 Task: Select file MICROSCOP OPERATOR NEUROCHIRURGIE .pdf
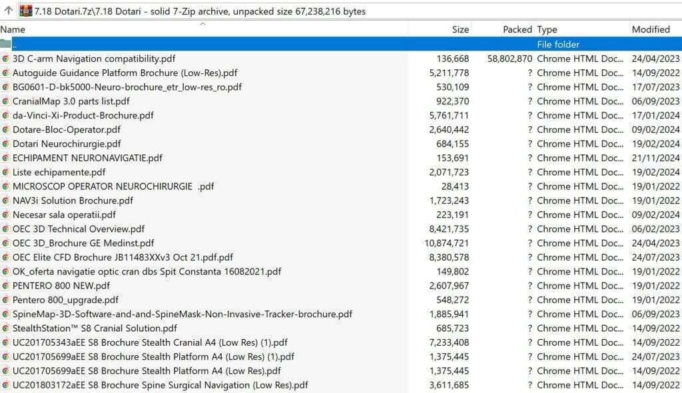[x=113, y=186]
